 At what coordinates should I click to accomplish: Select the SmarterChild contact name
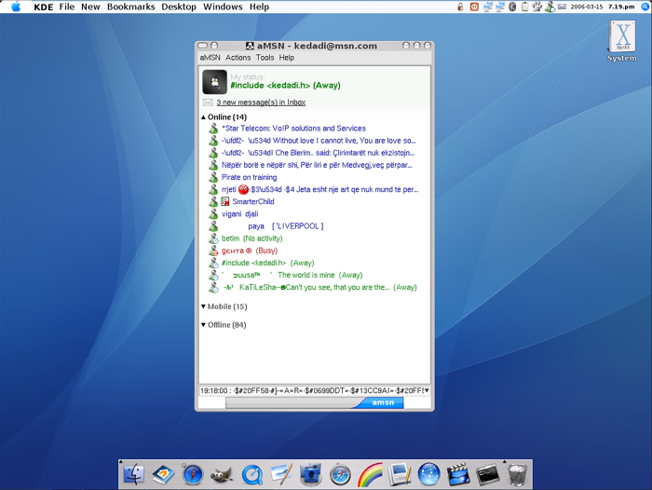click(x=253, y=202)
